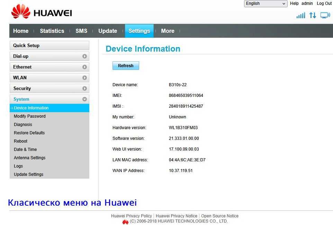Click the My number value Unknown
Screen dimensions: 333x225
pos(177,117)
